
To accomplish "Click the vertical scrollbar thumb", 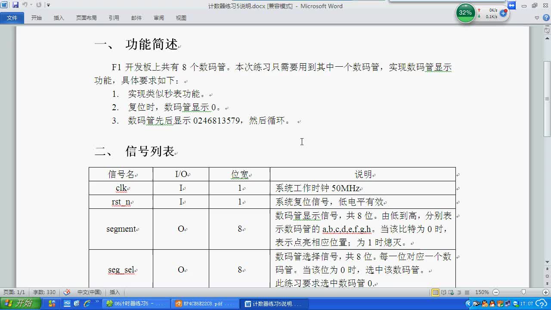I will (547, 99).
